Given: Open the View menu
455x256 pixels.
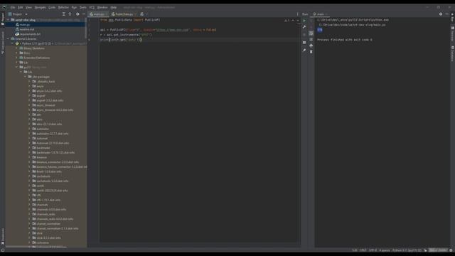Looking at the screenshot, I should point(28,7).
